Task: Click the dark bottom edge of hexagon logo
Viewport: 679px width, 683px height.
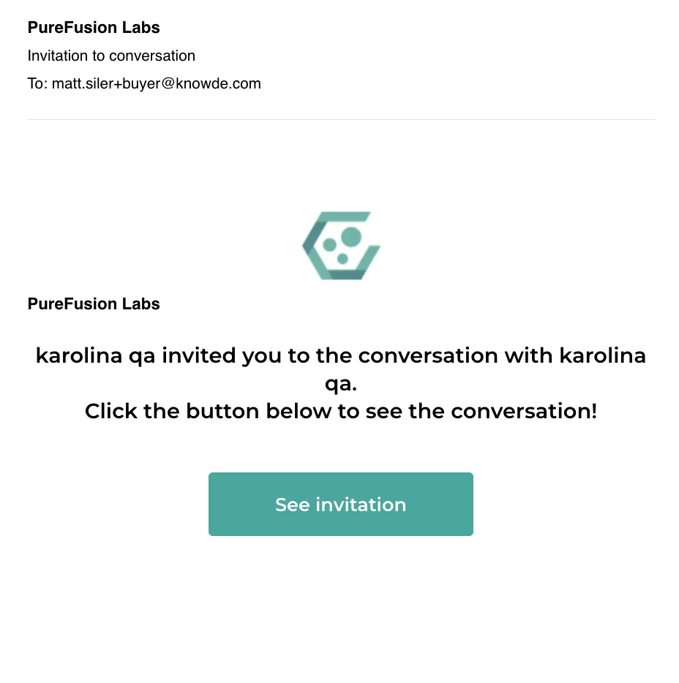Action: pos(347,274)
